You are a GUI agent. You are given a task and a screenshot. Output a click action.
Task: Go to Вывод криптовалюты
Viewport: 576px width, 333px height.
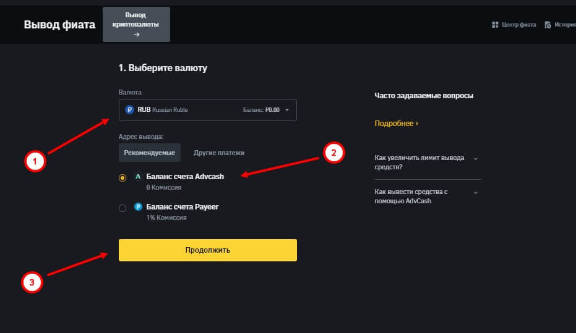(x=136, y=20)
